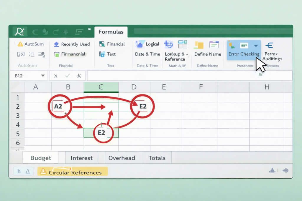
Task: Expand the Lookup & Reference dropdown
Action: [x=187, y=54]
